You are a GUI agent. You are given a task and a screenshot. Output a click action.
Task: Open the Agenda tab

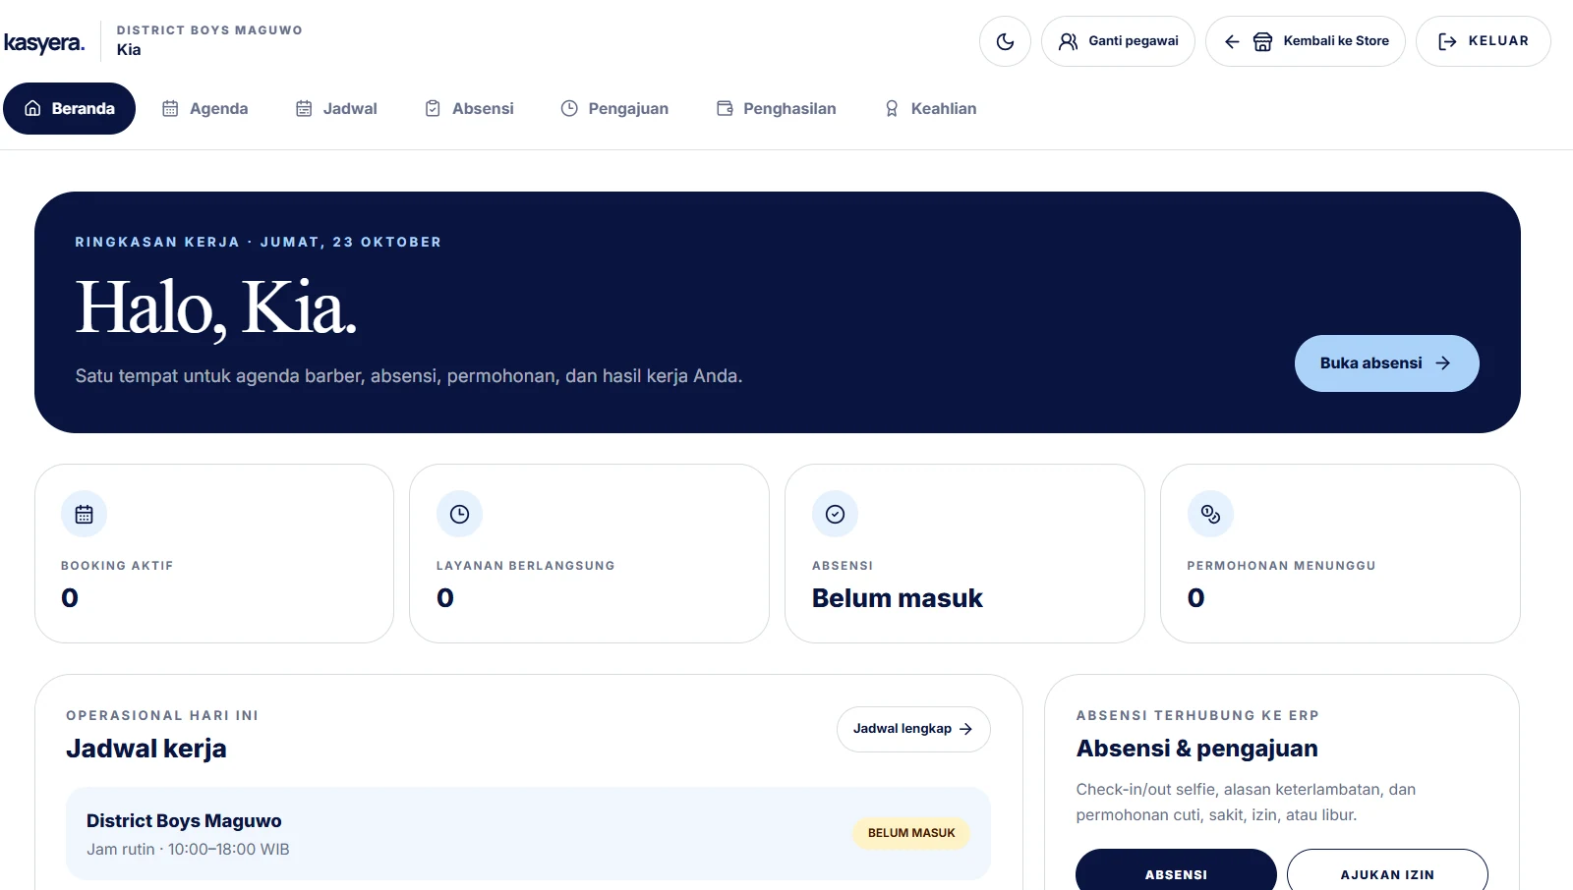[x=204, y=108]
